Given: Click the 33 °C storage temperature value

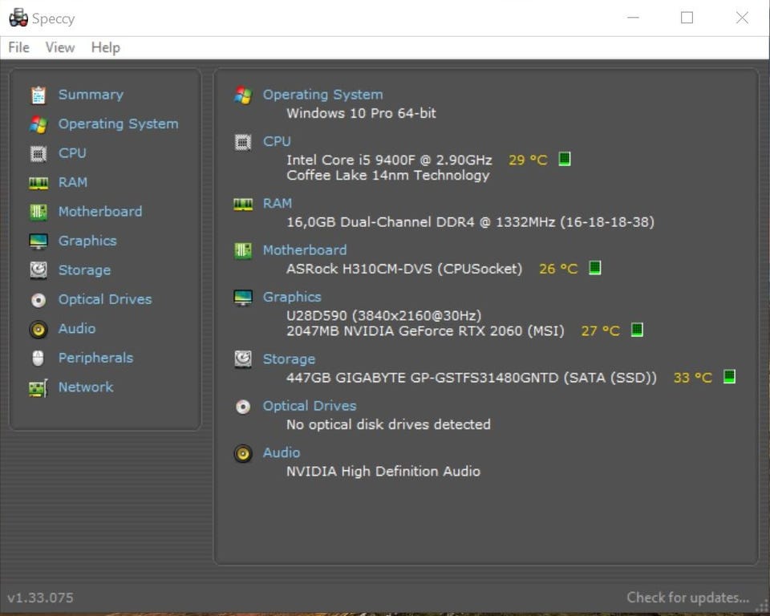Looking at the screenshot, I should (693, 378).
